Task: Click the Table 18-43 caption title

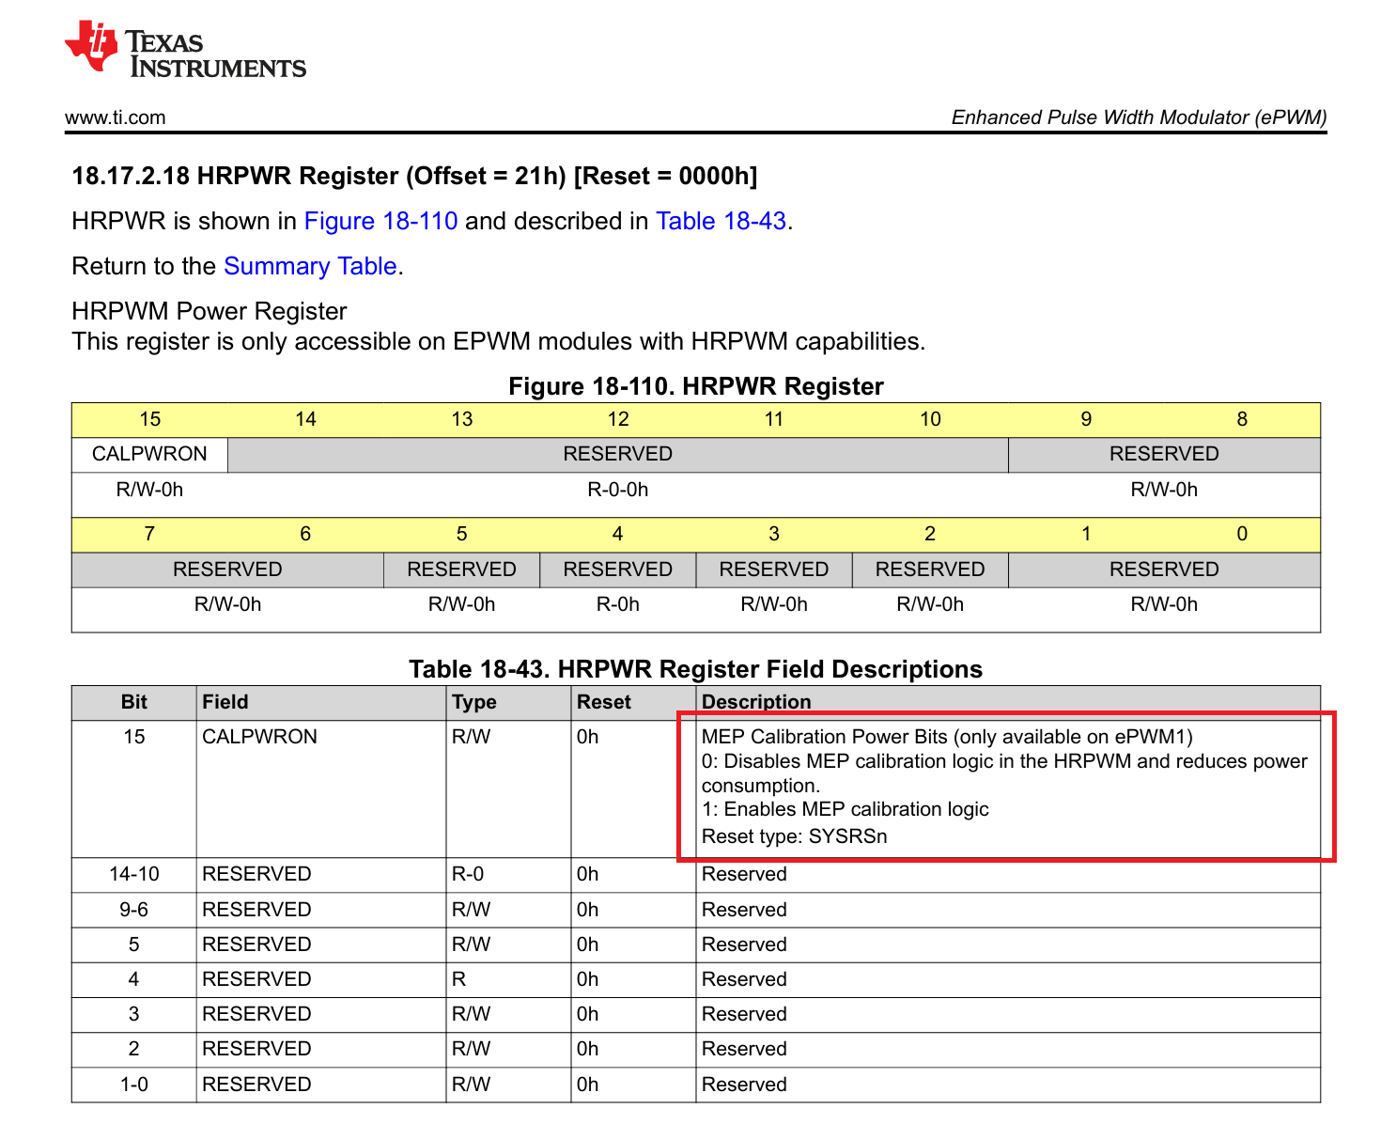Action: point(696,669)
